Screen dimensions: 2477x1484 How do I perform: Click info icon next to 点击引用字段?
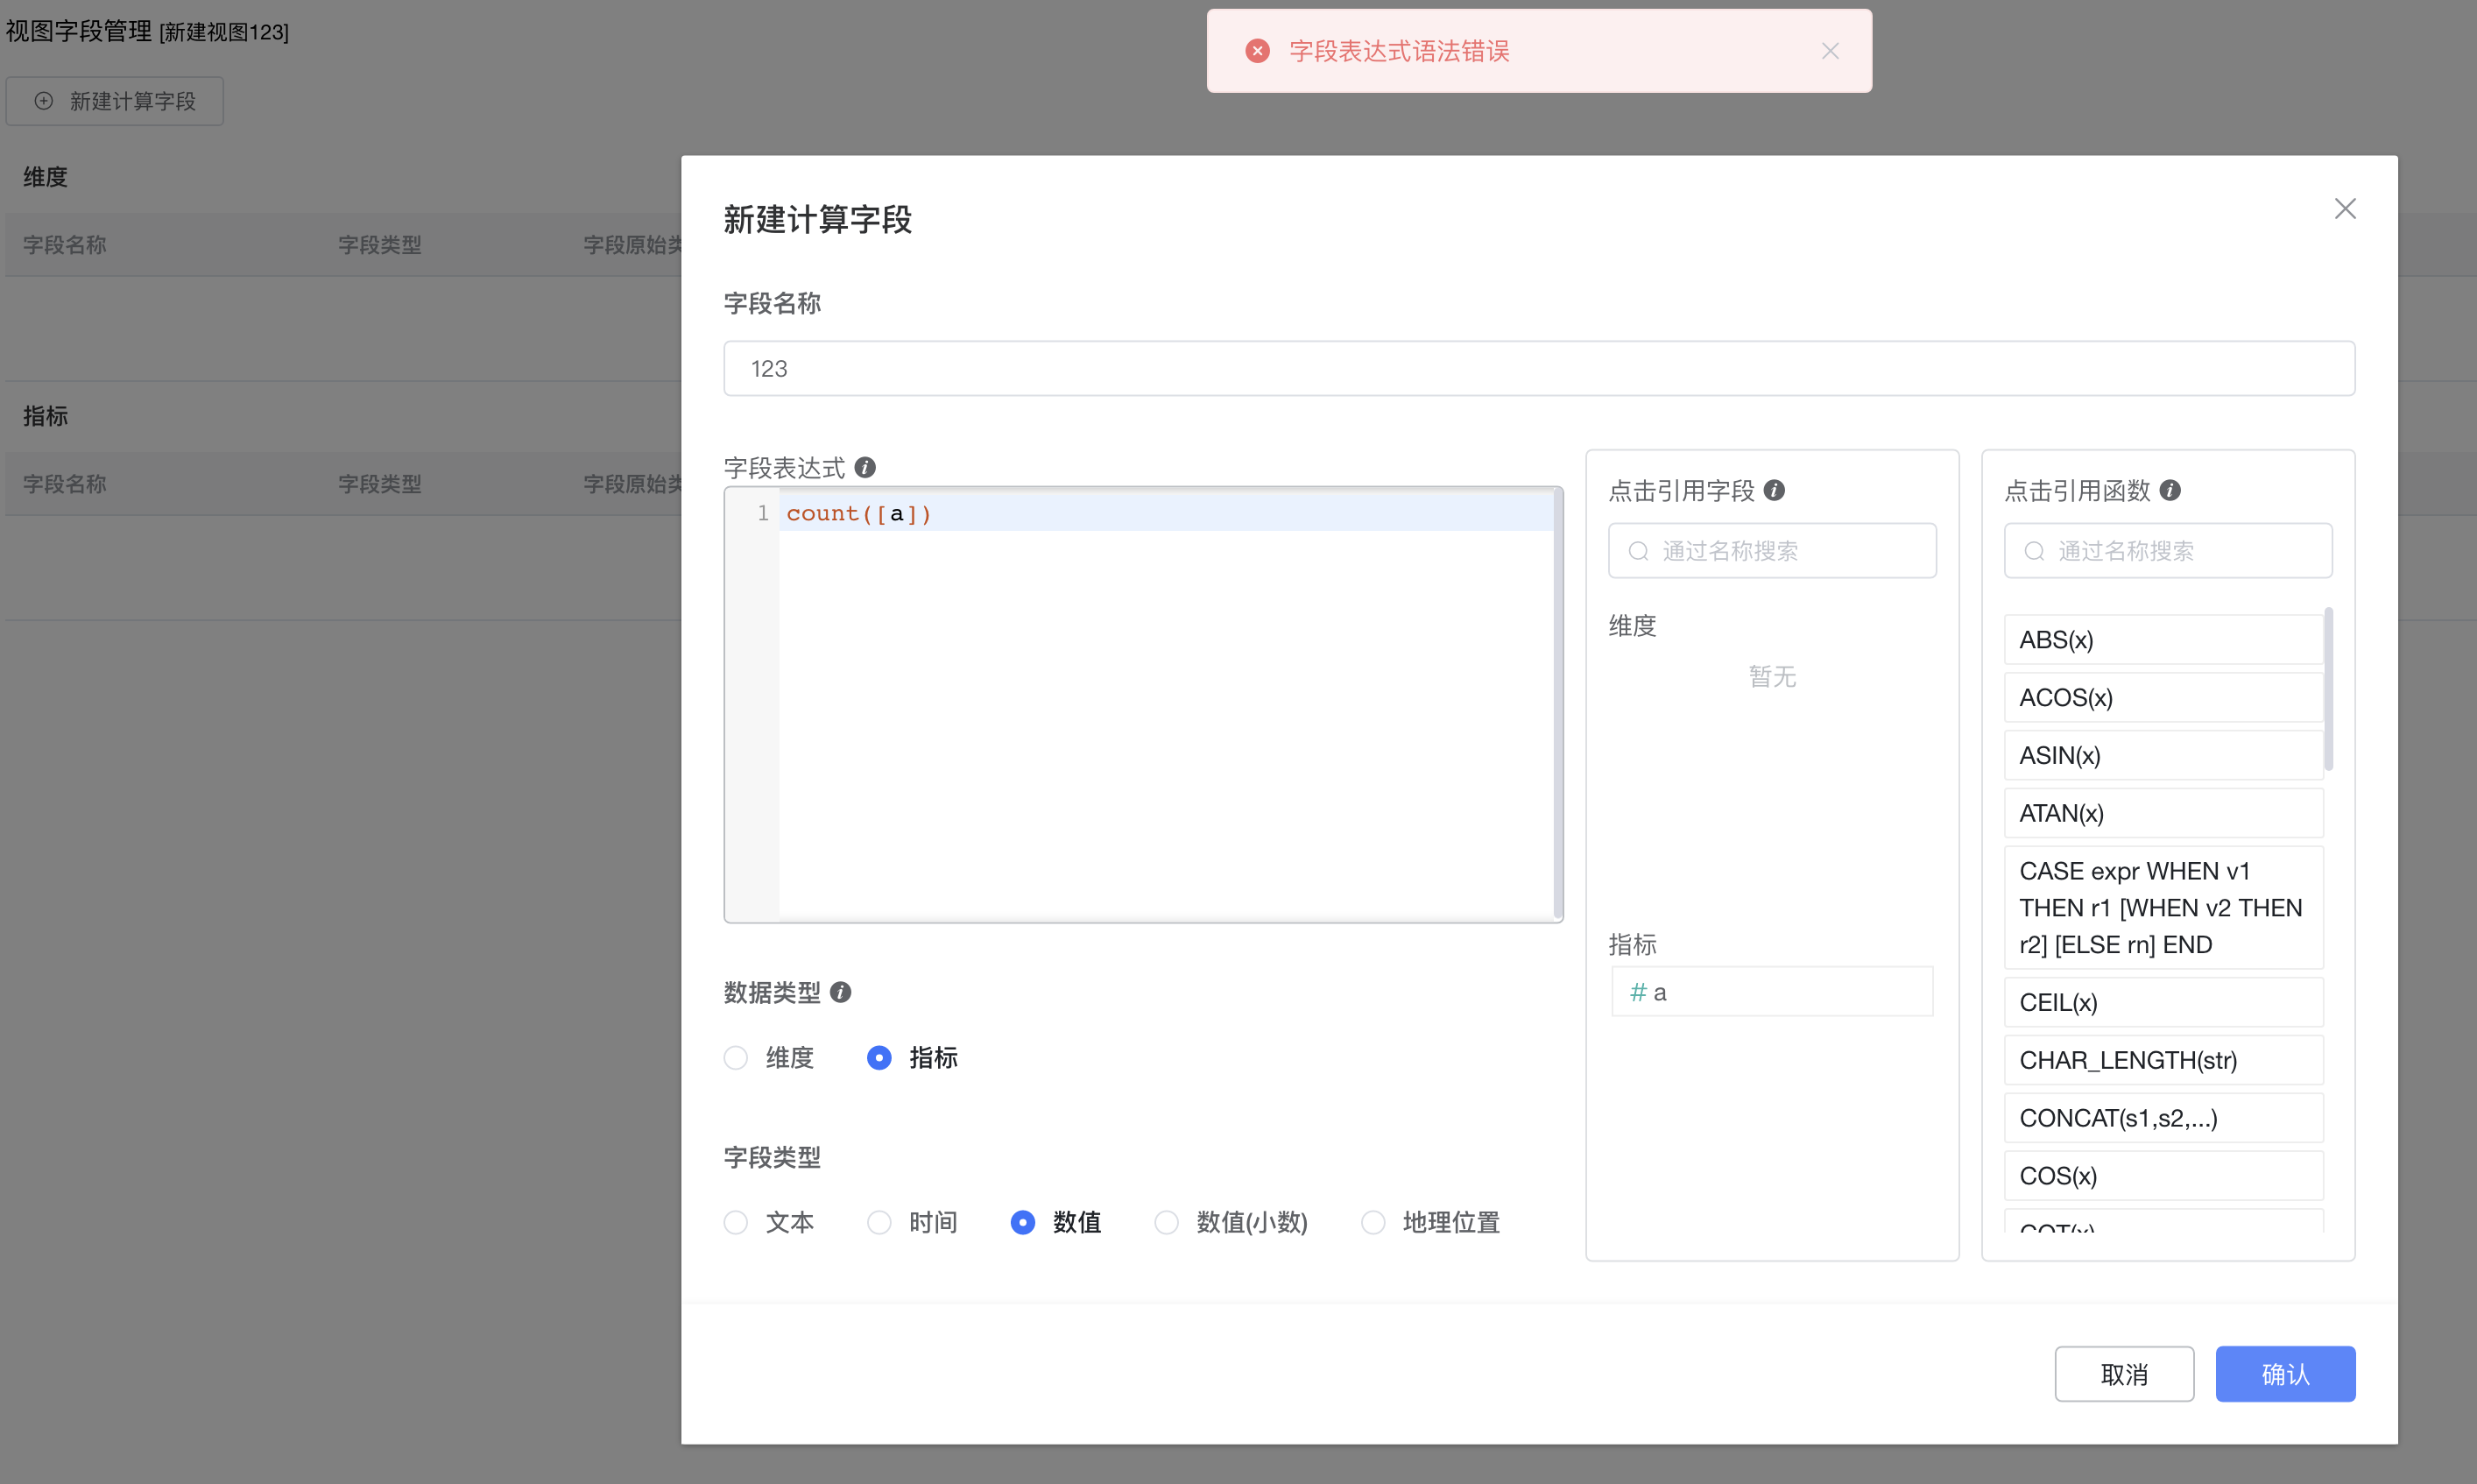1775,490
